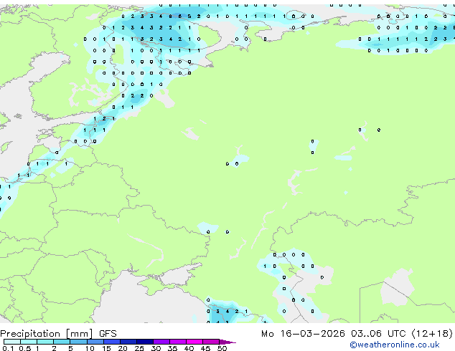Viewport: 455px width, 351px height.
Task: Click the 30–35 mm violet legend swatch
Action: coord(161,342)
